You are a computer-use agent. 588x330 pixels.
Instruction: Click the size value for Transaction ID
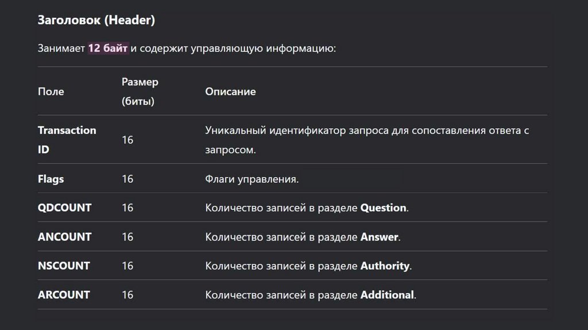pos(127,140)
